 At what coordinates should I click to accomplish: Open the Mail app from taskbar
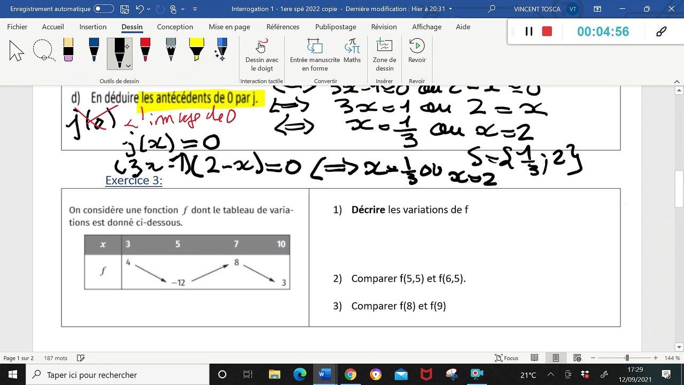click(401, 375)
